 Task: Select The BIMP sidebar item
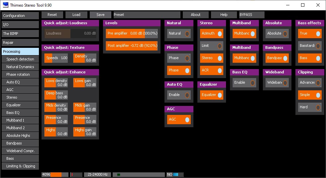[x=20, y=34]
